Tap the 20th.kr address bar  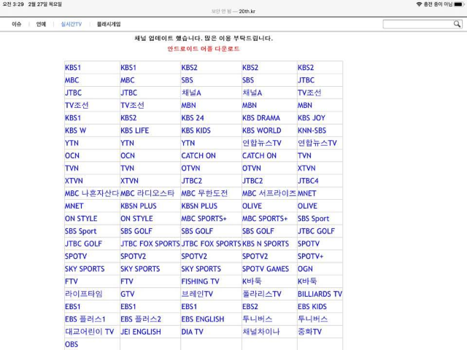233,12
